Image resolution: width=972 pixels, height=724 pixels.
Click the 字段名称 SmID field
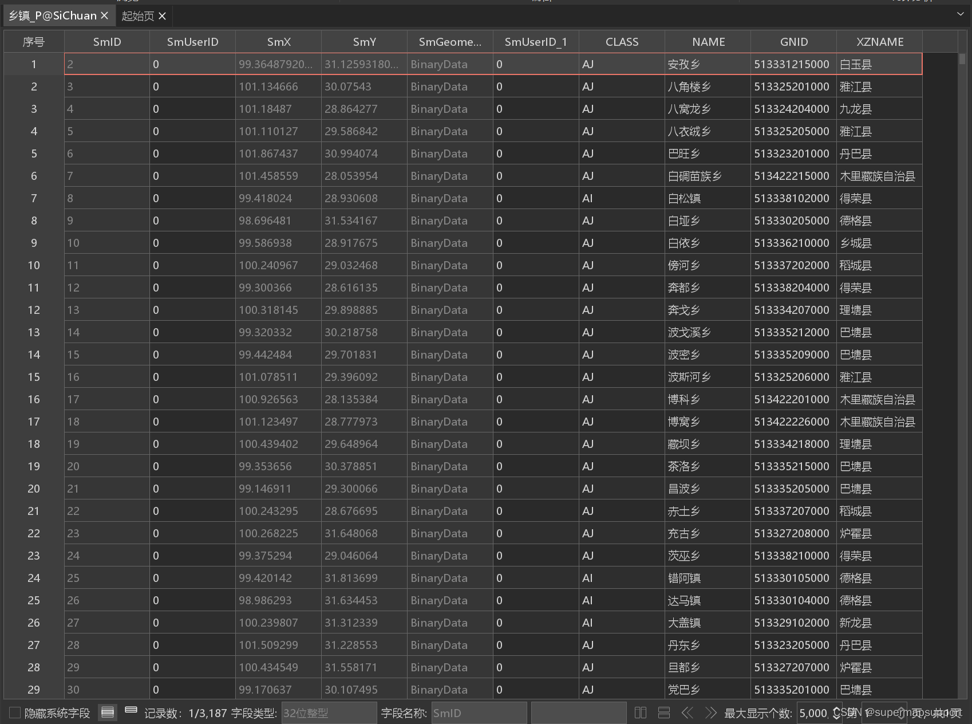click(479, 713)
